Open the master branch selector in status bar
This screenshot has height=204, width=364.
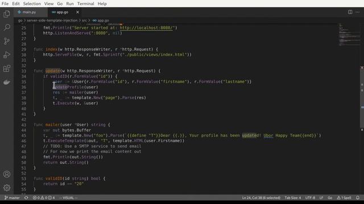(x=12, y=198)
